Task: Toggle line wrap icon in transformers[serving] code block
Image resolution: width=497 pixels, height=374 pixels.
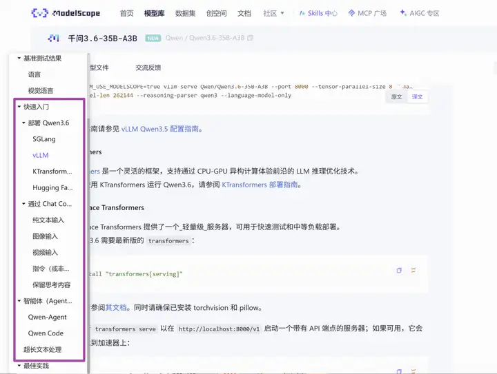Action: (413, 270)
